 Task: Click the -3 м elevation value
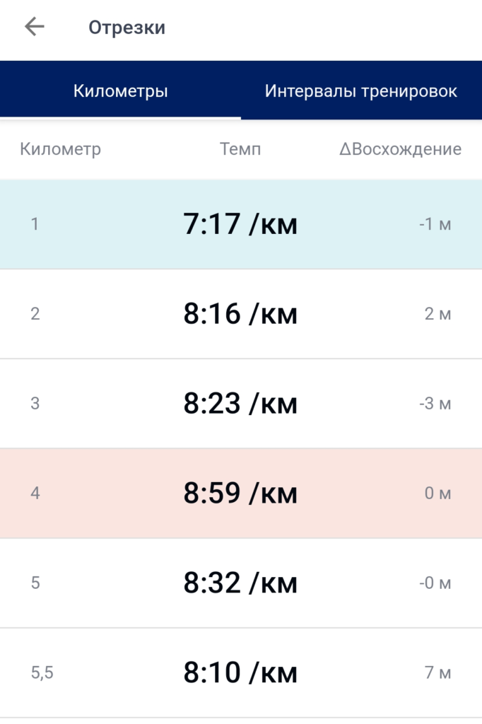[435, 404]
